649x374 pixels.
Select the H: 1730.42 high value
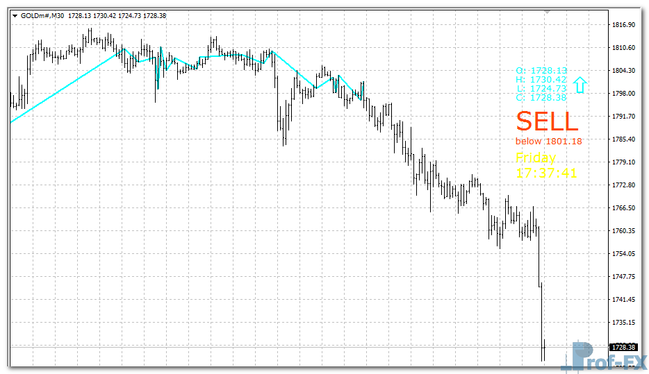coord(541,80)
